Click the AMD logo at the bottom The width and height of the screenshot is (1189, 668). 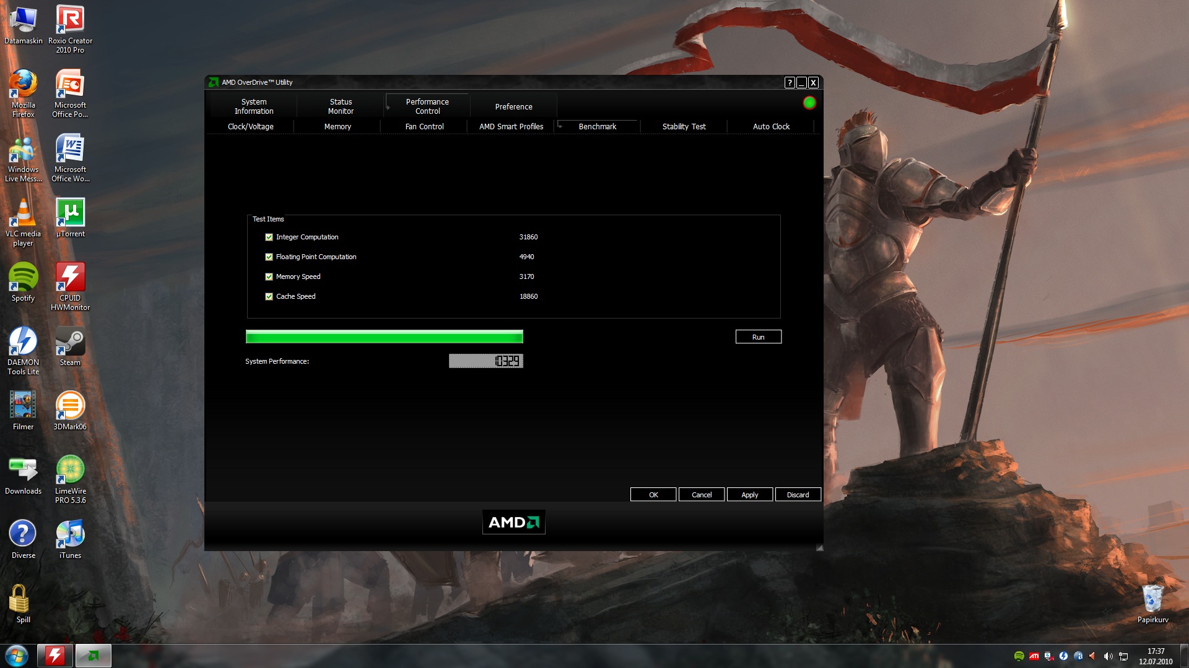tap(513, 522)
